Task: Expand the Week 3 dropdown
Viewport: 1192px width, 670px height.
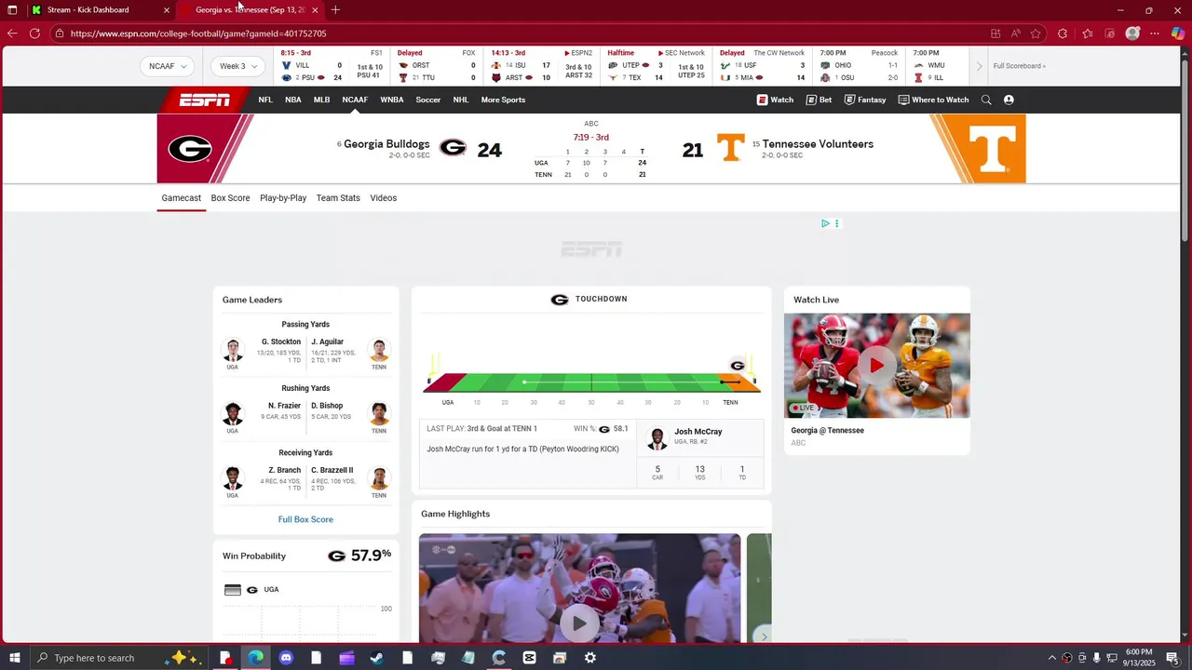Action: 238,66
